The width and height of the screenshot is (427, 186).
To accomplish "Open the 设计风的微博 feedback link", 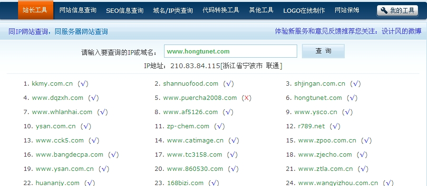I will 402,31.
